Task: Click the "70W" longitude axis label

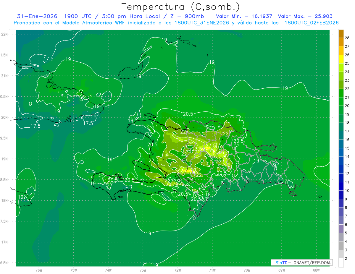Action: 247,270
